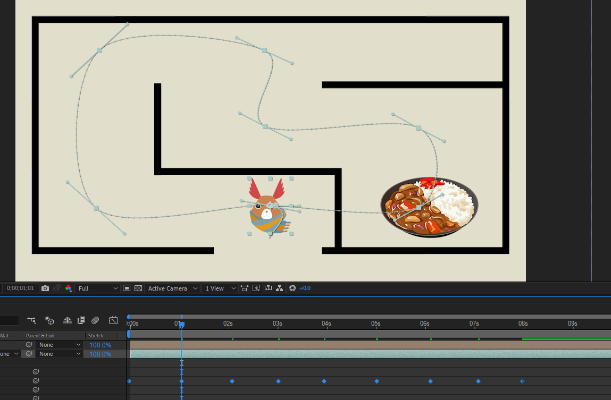Image resolution: width=611 pixels, height=400 pixels.
Task: Click the +0.0 exposure value
Action: point(305,288)
